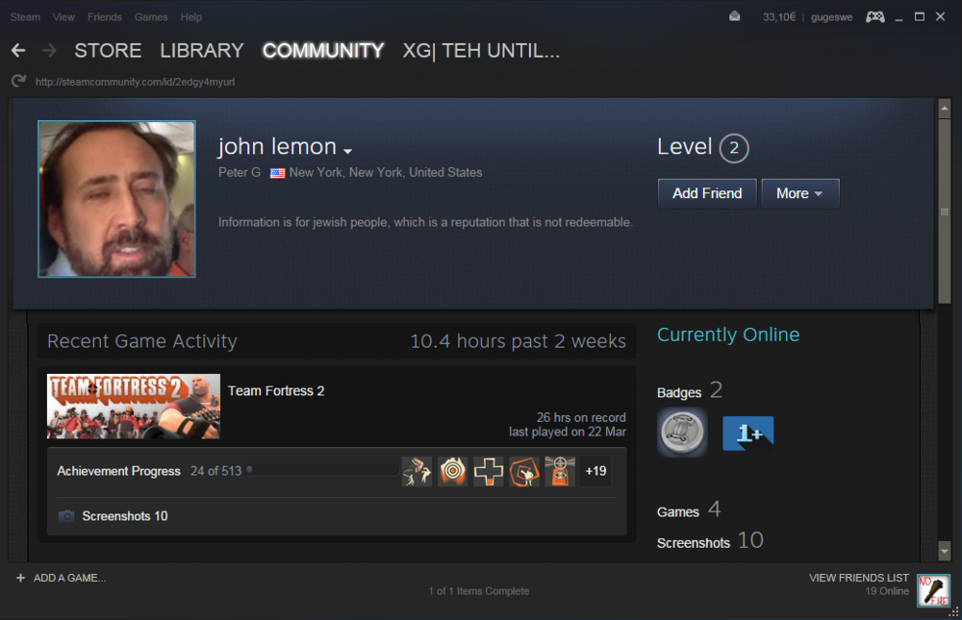
Task: Click the achievement progress bar
Action: point(322,470)
